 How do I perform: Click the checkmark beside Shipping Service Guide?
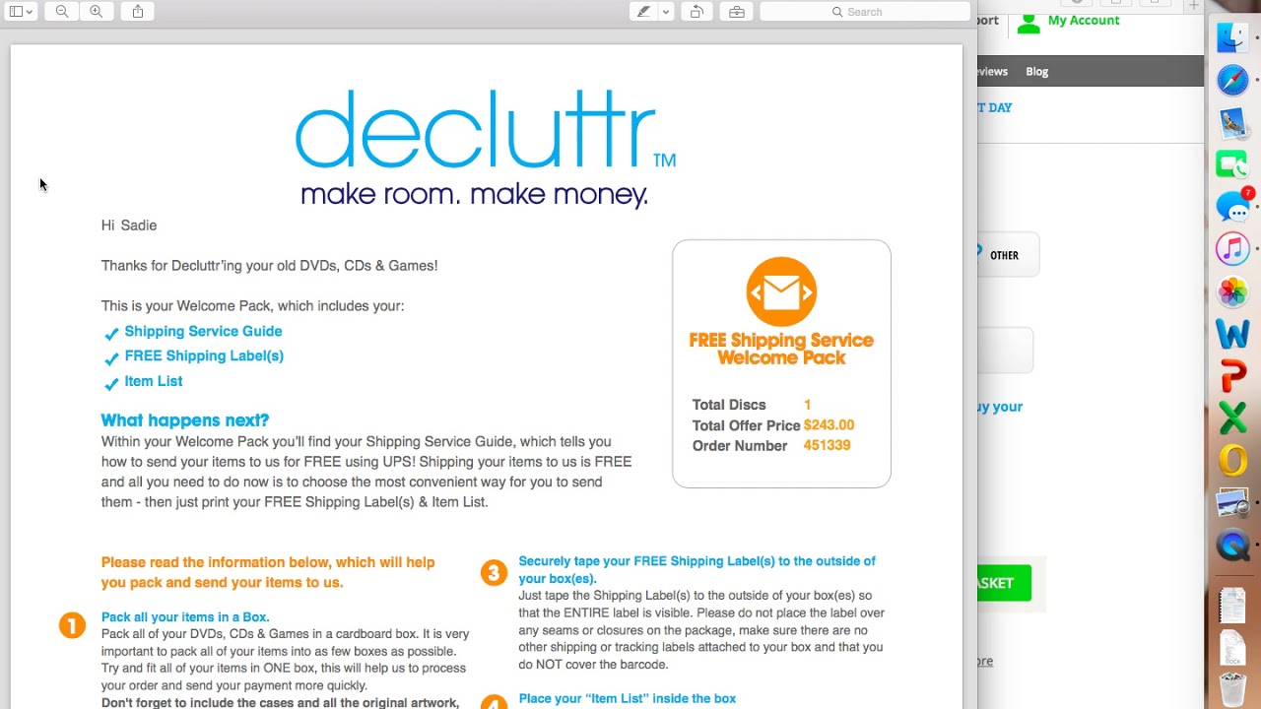pos(111,333)
